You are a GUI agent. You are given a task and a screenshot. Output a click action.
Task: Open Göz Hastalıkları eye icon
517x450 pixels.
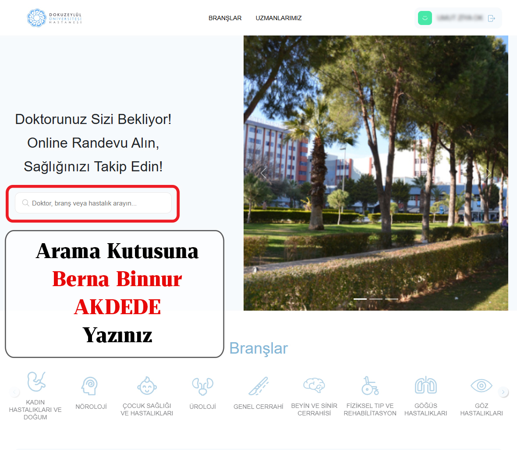[482, 386]
